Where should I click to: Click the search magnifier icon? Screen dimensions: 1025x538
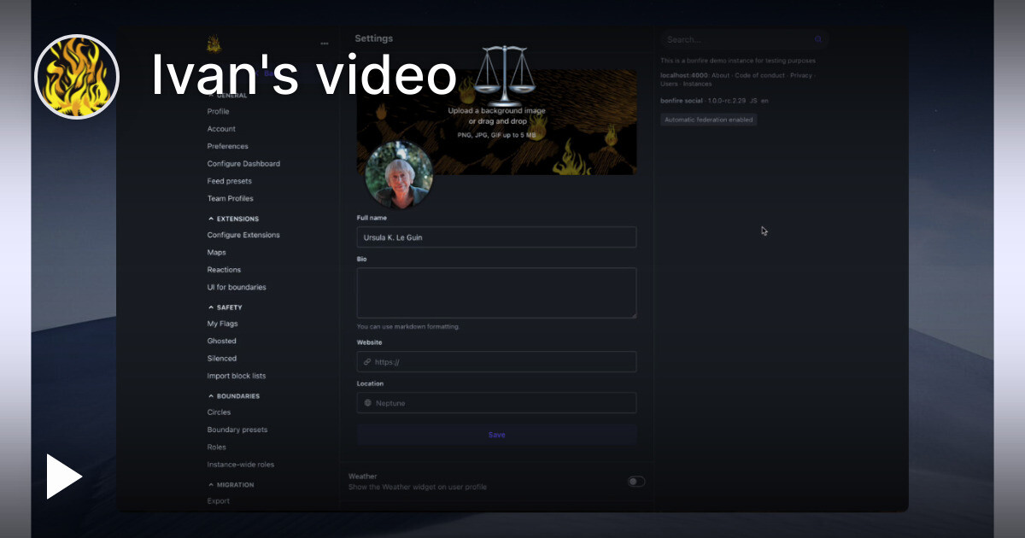(x=817, y=39)
